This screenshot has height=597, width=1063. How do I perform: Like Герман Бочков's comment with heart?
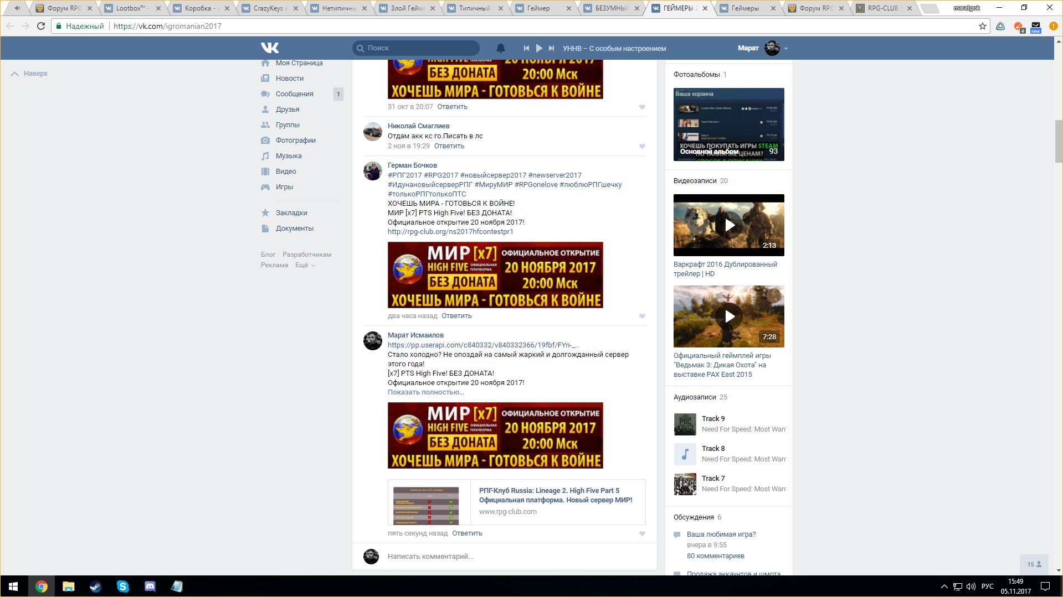[x=642, y=316]
